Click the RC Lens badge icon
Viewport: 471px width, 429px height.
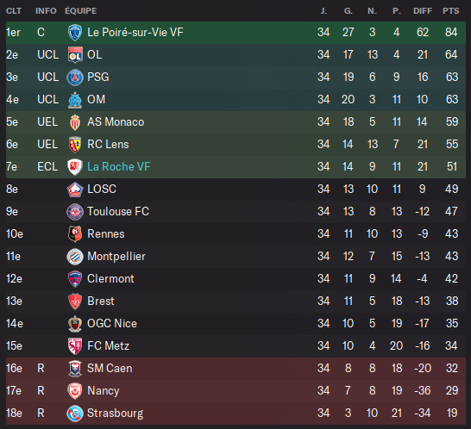click(x=75, y=145)
